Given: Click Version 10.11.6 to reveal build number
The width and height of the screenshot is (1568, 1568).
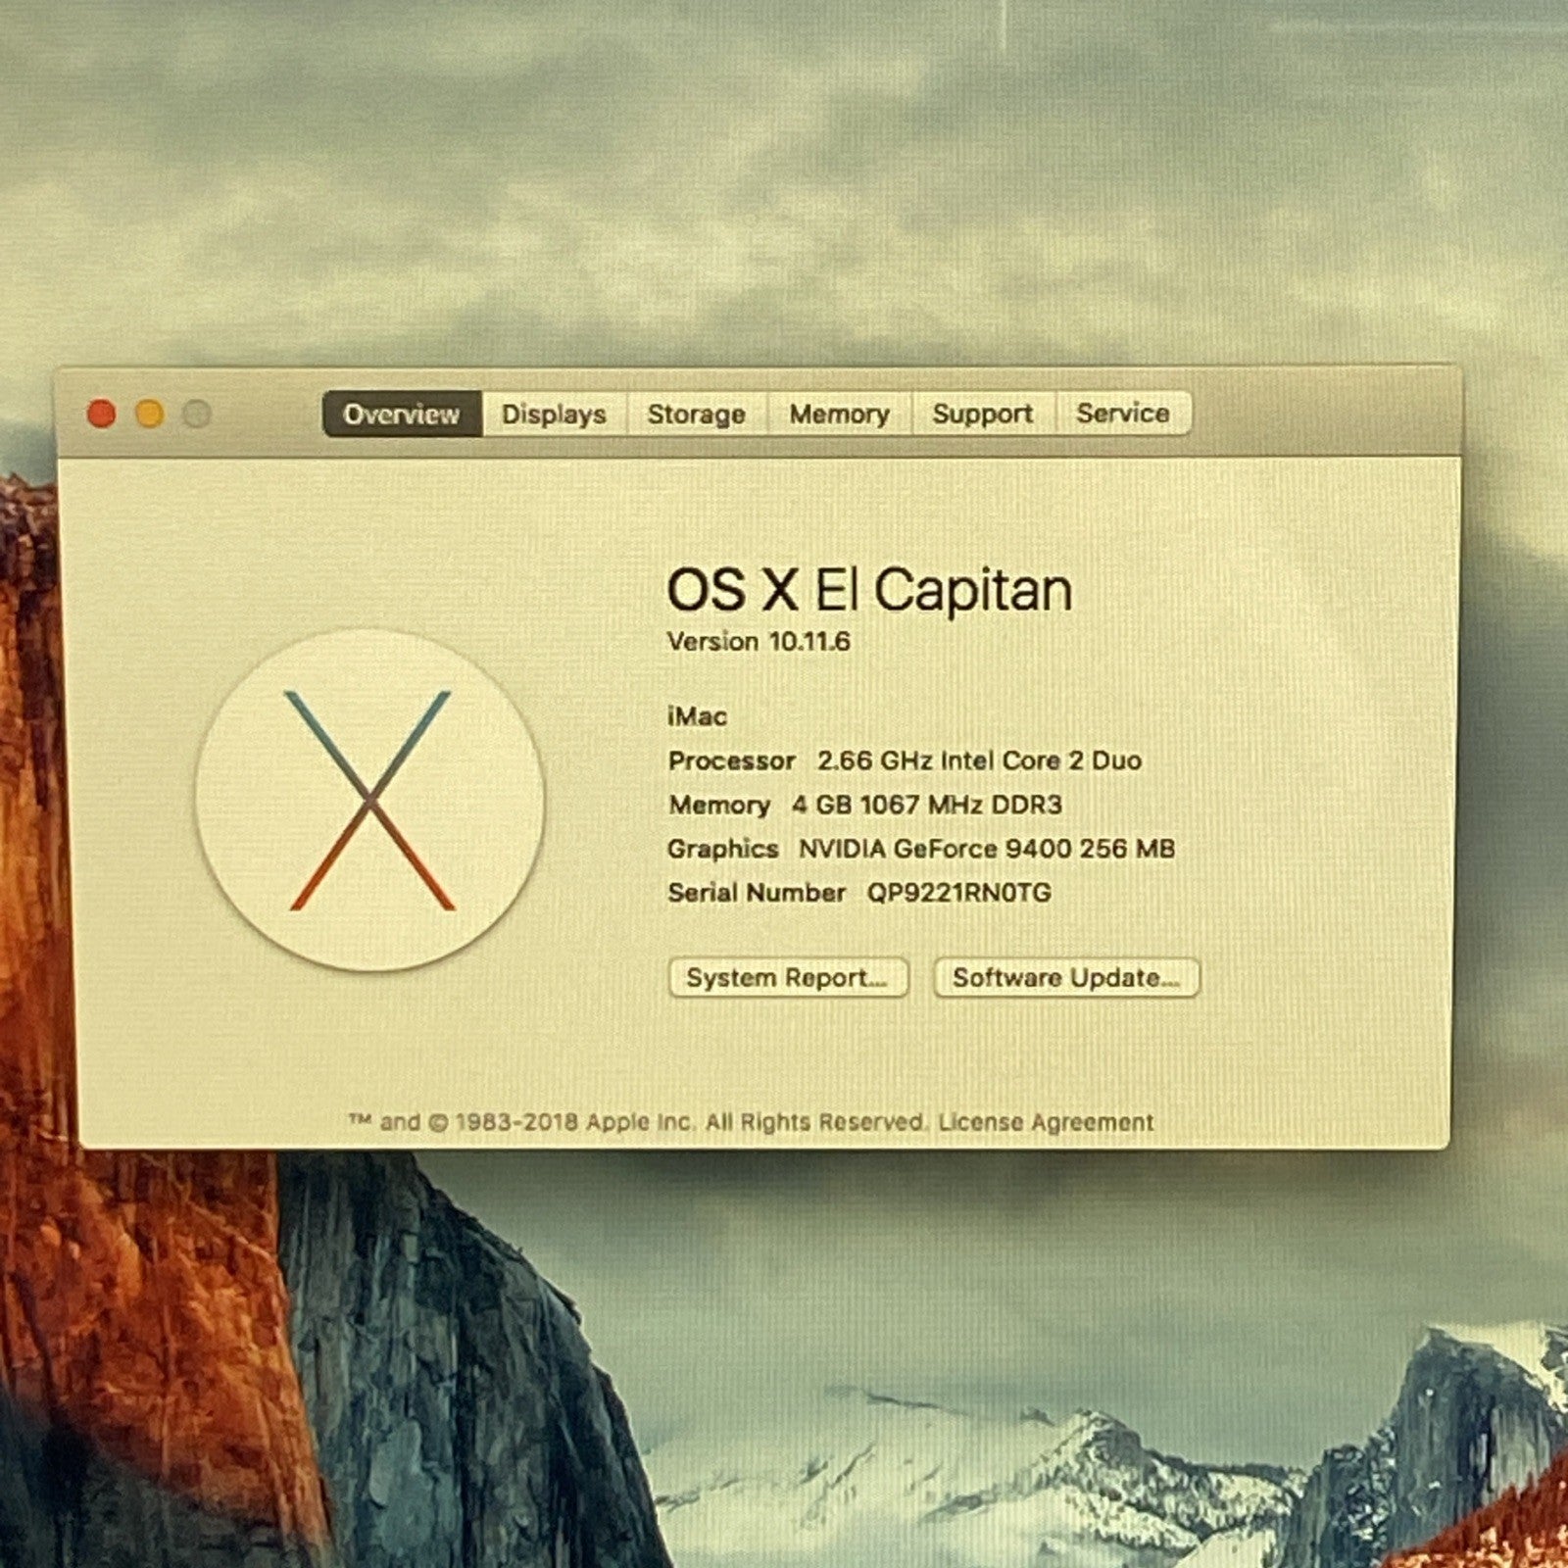Looking at the screenshot, I should click(759, 642).
